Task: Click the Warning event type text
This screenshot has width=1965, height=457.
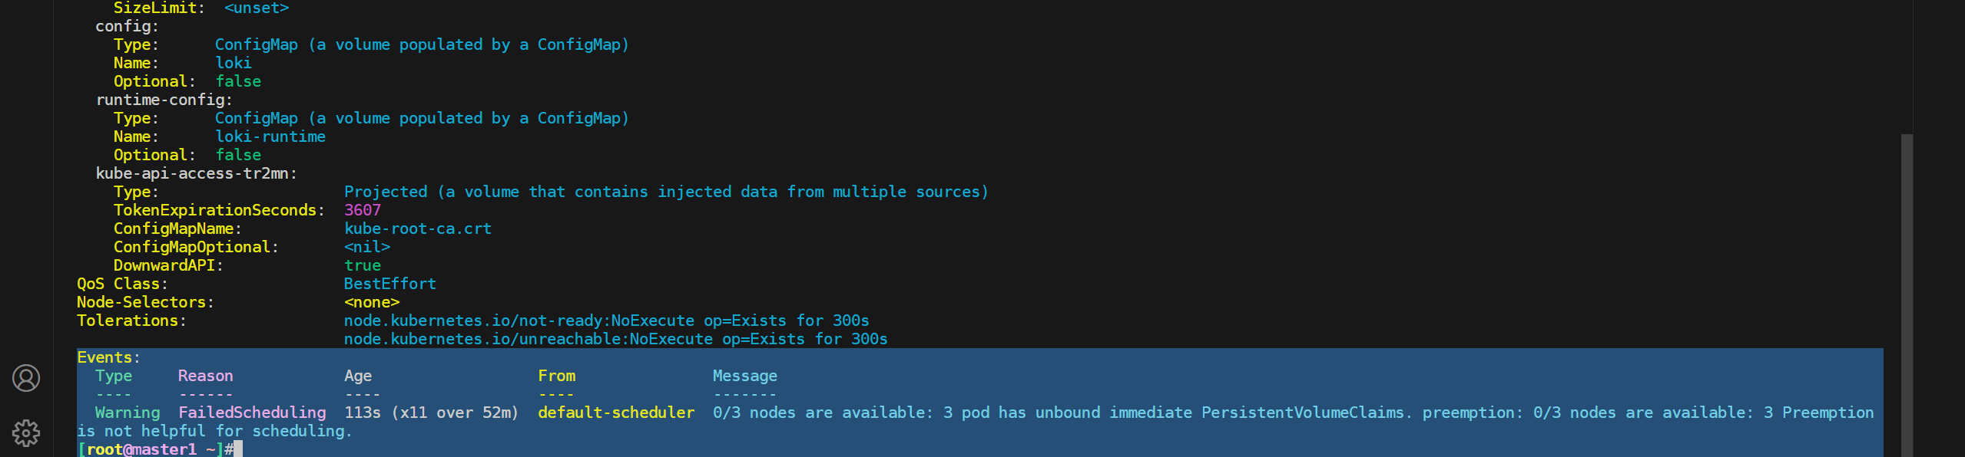Action: click(128, 413)
